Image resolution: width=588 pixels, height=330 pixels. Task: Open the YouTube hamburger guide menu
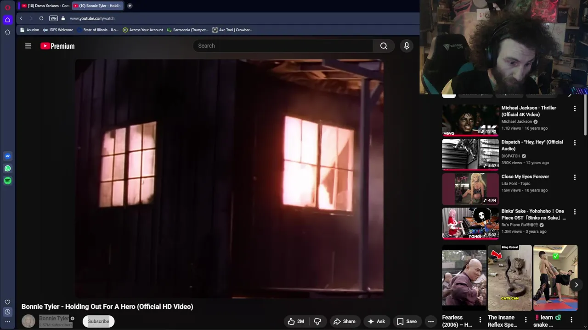tap(28, 46)
